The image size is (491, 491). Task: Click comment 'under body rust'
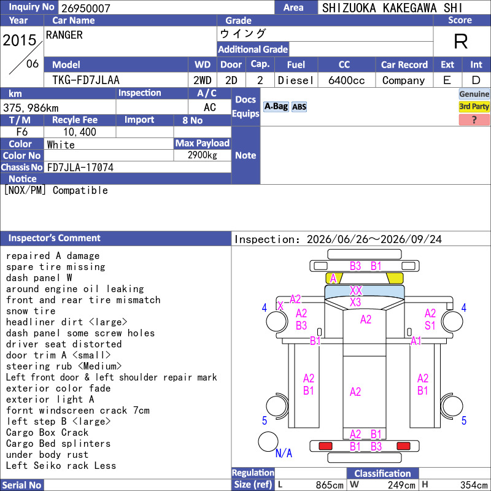click(x=47, y=455)
